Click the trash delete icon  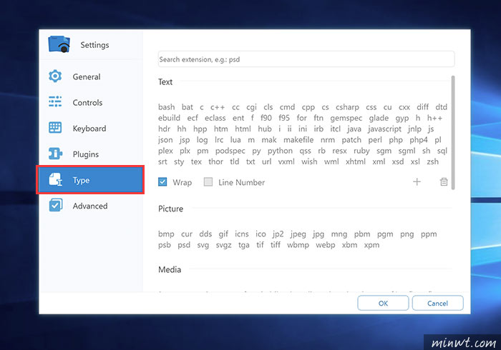click(x=444, y=182)
